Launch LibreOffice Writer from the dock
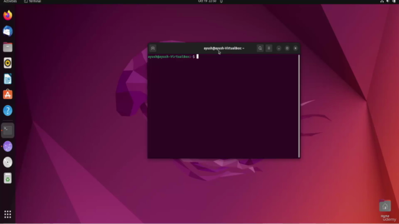The image size is (399, 224). [7, 79]
